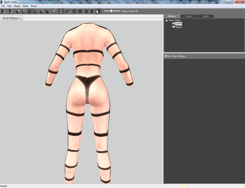Viewport: 245px width, 188px height.
Task: Open the Brush menu
Action: pyautogui.click(x=34, y=6)
